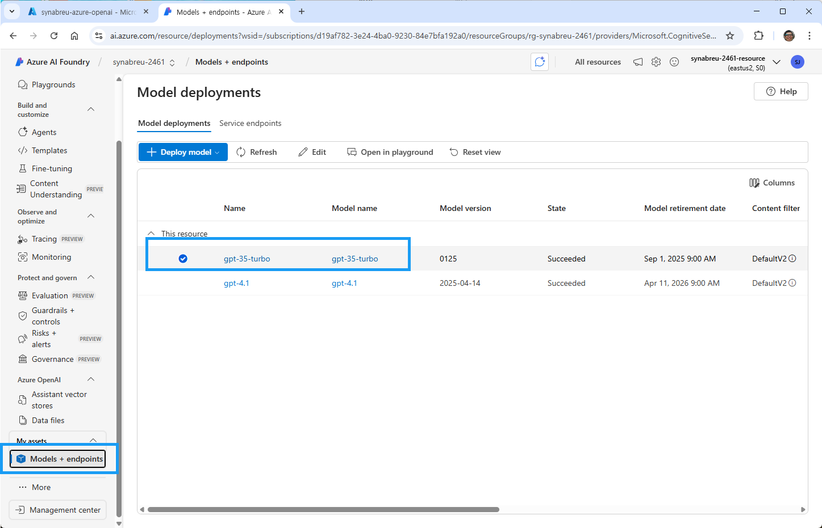The image size is (822, 528).
Task: Click the State column header
Action: pos(556,208)
